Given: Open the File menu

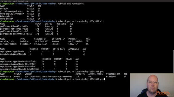Looking at the screenshot, I should (2, 1).
